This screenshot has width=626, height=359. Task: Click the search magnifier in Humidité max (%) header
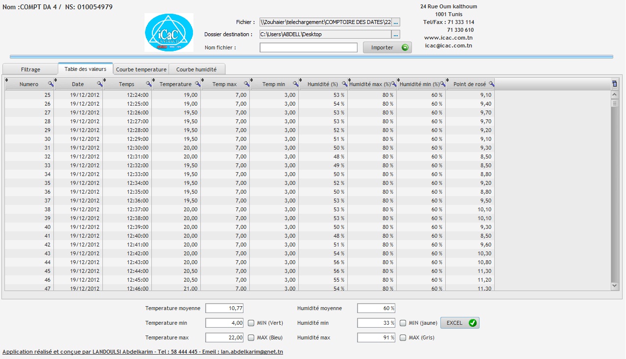click(393, 84)
